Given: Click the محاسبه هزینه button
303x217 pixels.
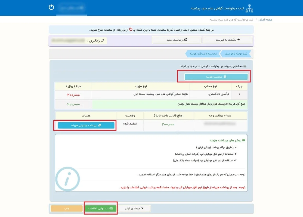Looking at the screenshot, I should [x=216, y=77].
